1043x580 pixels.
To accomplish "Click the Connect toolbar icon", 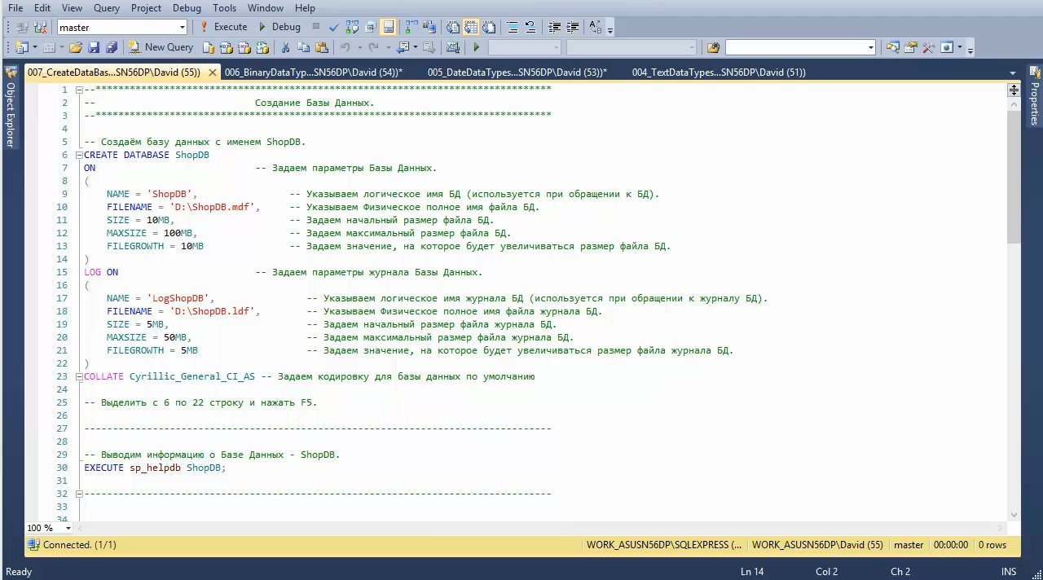I will (20, 27).
